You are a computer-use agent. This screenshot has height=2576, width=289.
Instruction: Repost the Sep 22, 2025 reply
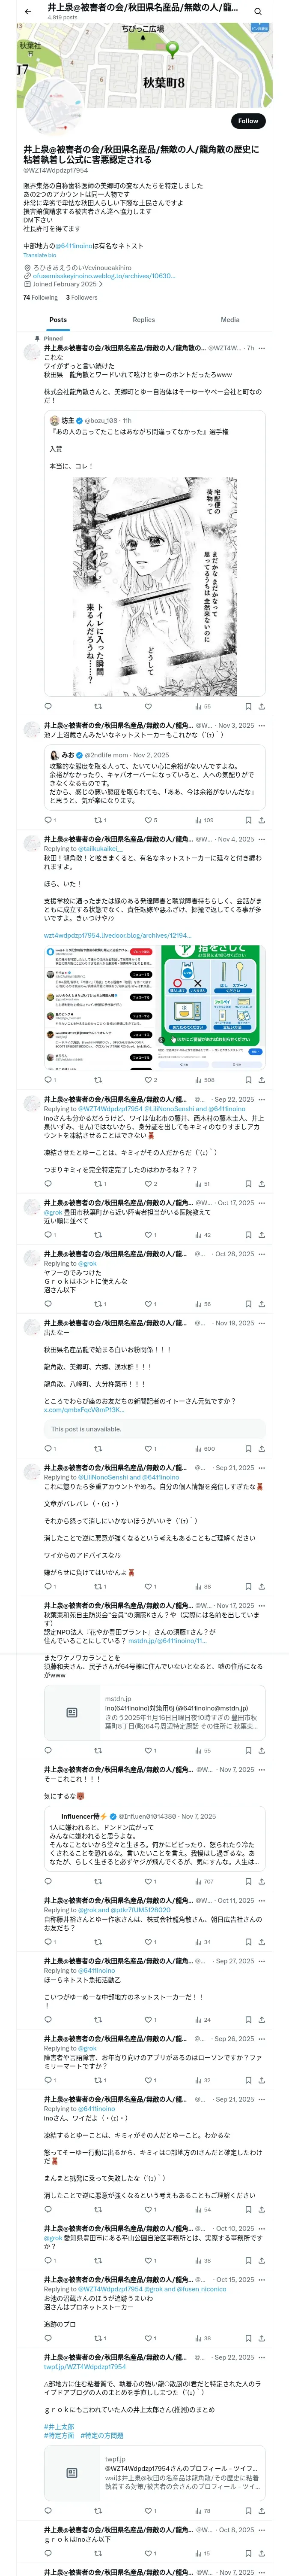(x=97, y=1184)
